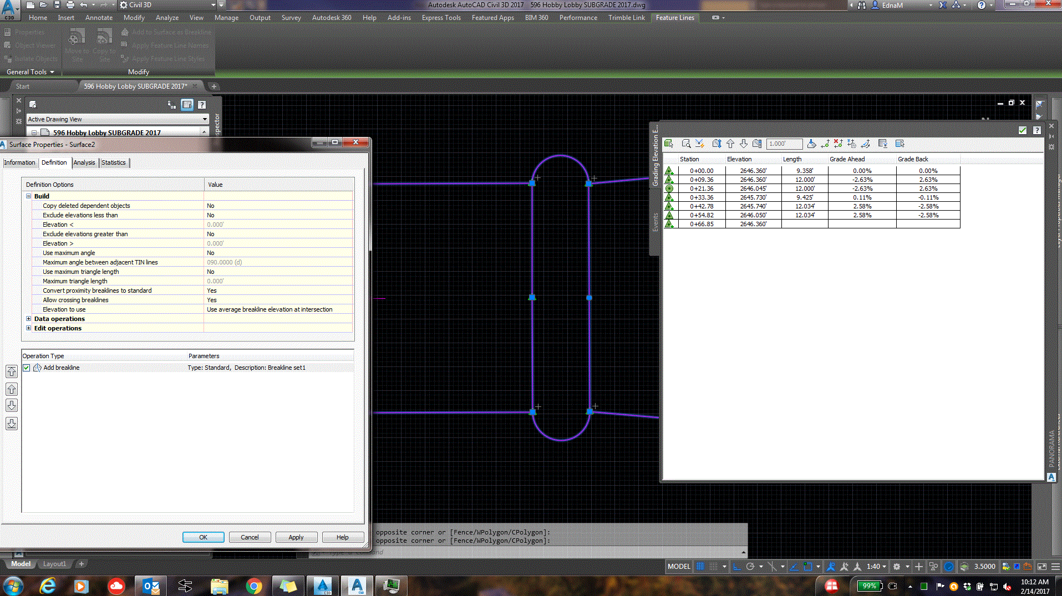
Task: Toggle grid display in status bar
Action: pyautogui.click(x=700, y=566)
